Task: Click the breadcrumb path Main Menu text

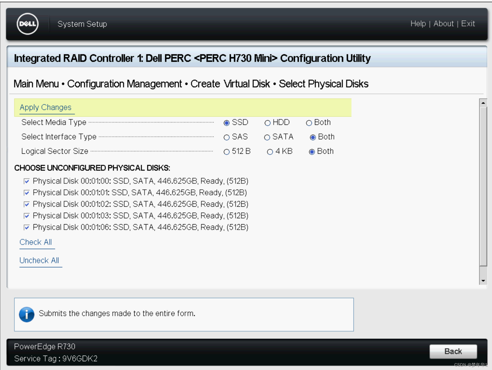Action: (x=36, y=84)
